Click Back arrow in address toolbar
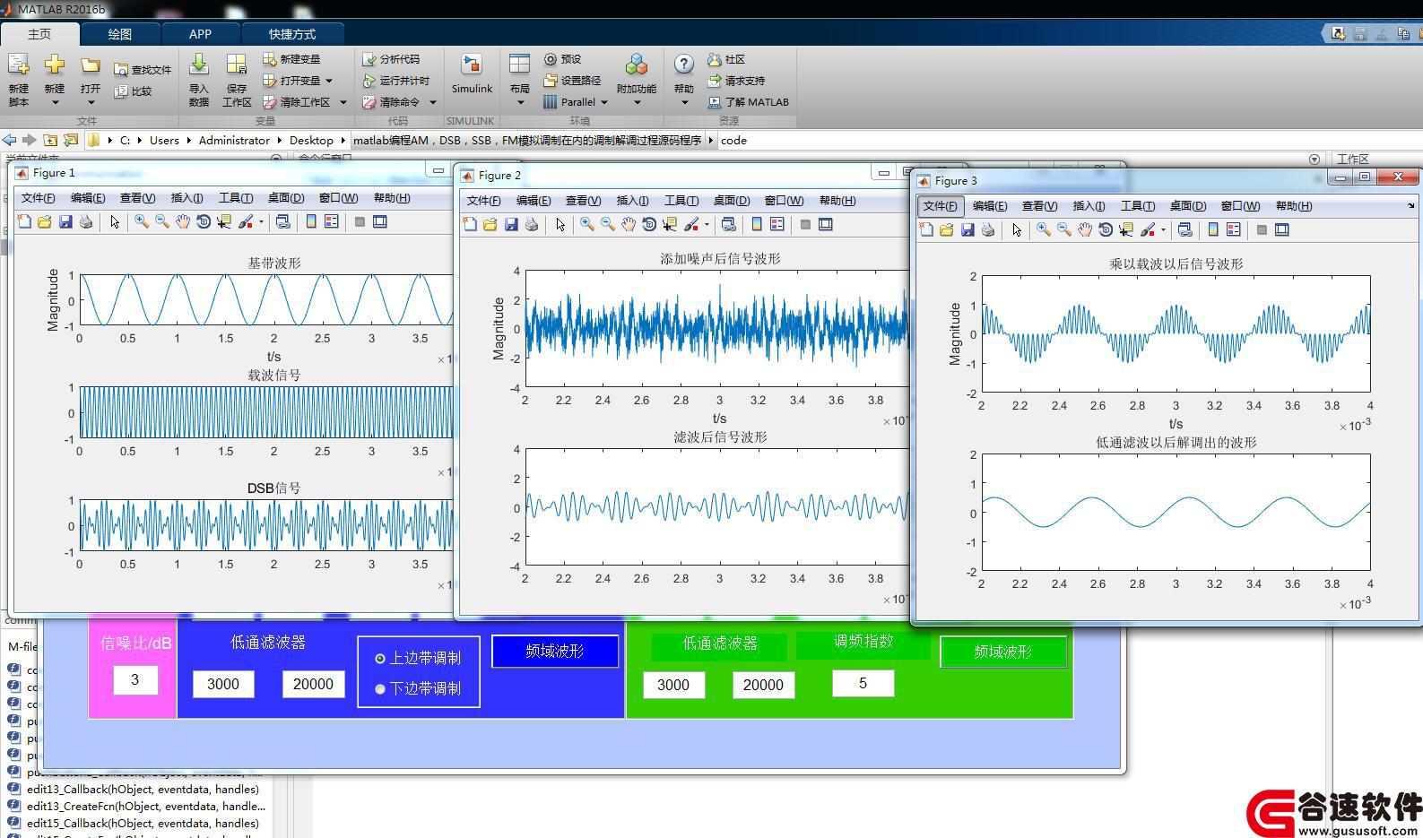 tap(9, 140)
